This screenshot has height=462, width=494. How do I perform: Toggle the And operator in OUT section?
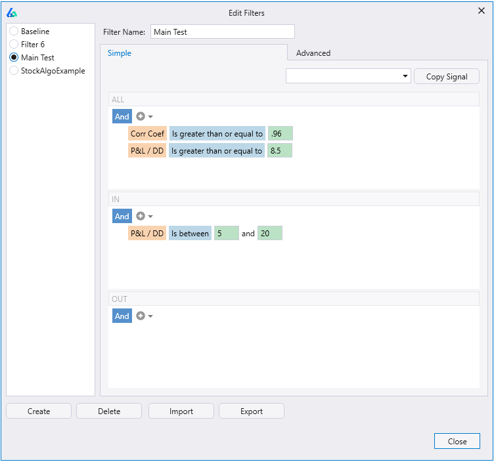pyautogui.click(x=122, y=316)
